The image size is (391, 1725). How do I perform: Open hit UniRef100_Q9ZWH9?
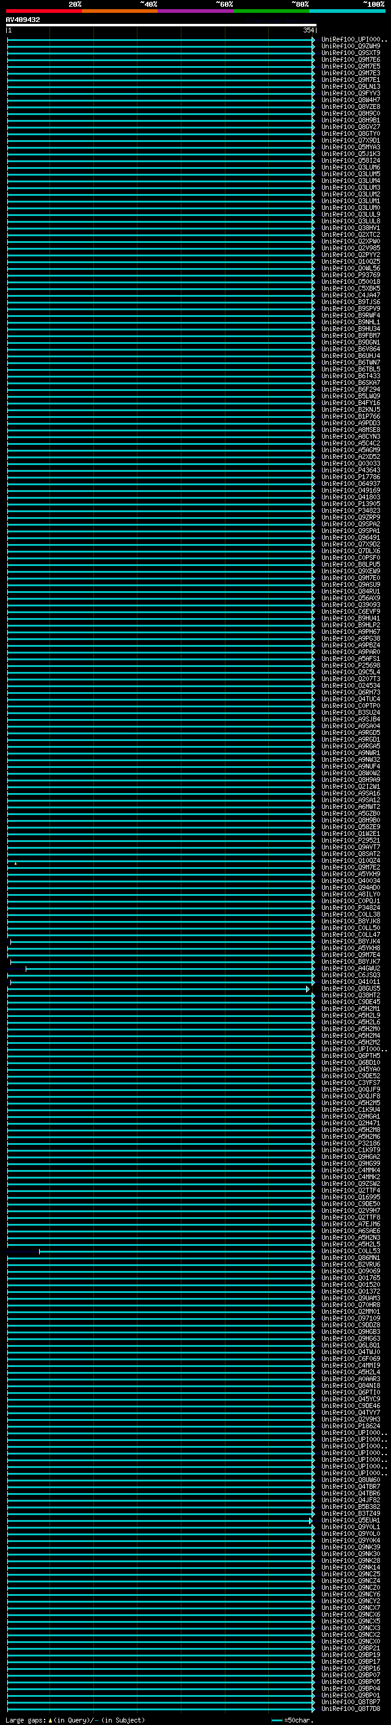(350, 47)
